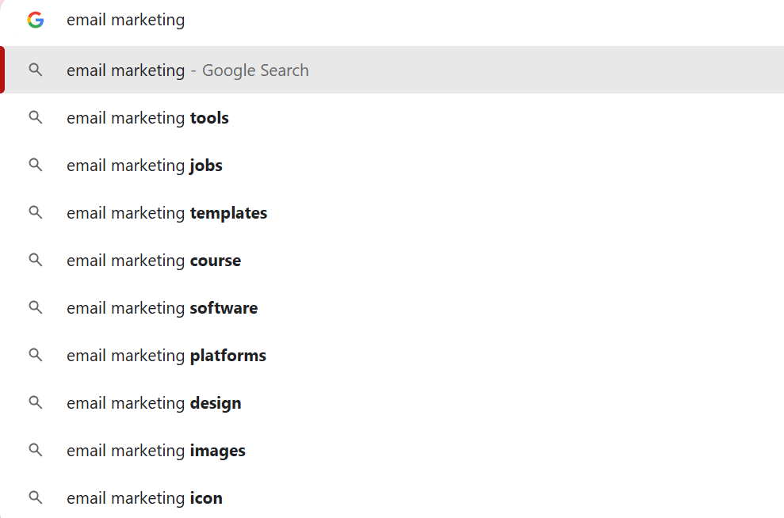
Task: Click the Google logo icon
Action: (35, 20)
